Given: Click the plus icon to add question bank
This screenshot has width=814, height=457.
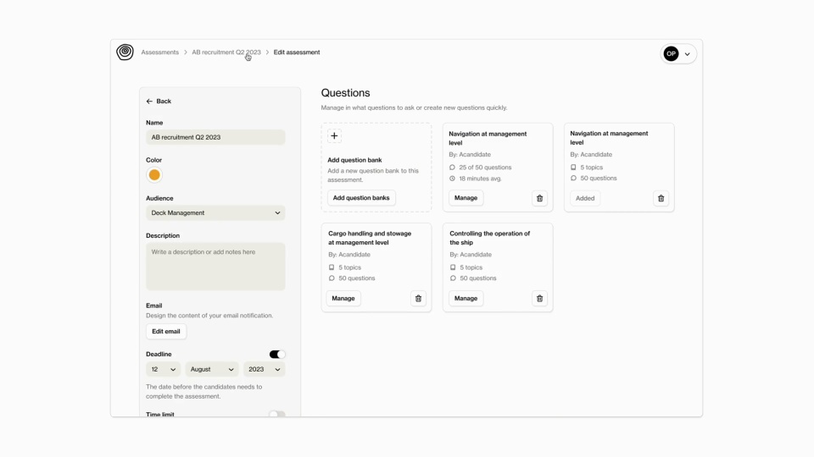Looking at the screenshot, I should tap(334, 136).
